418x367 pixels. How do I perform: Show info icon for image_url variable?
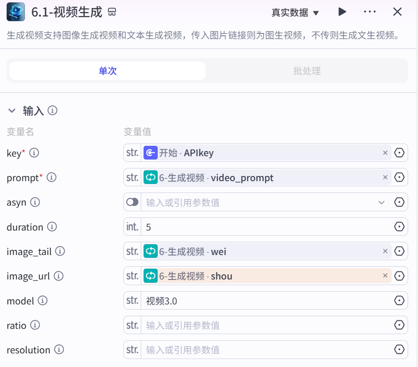click(x=59, y=276)
